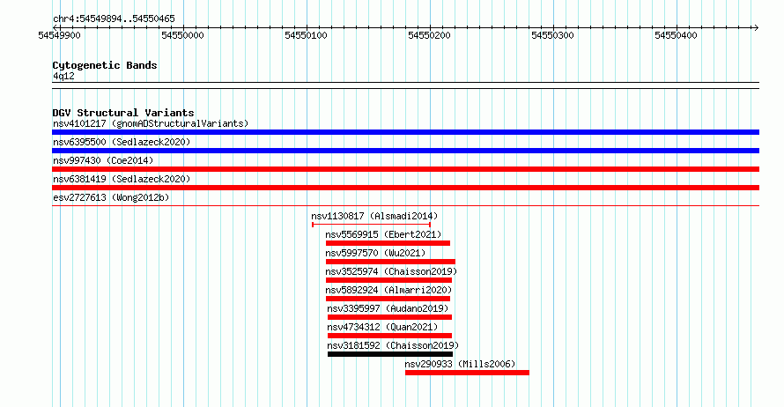This screenshot has width=784, height=407.
Task: Open the nsv290933 (Mills2006) label
Action: (460, 364)
